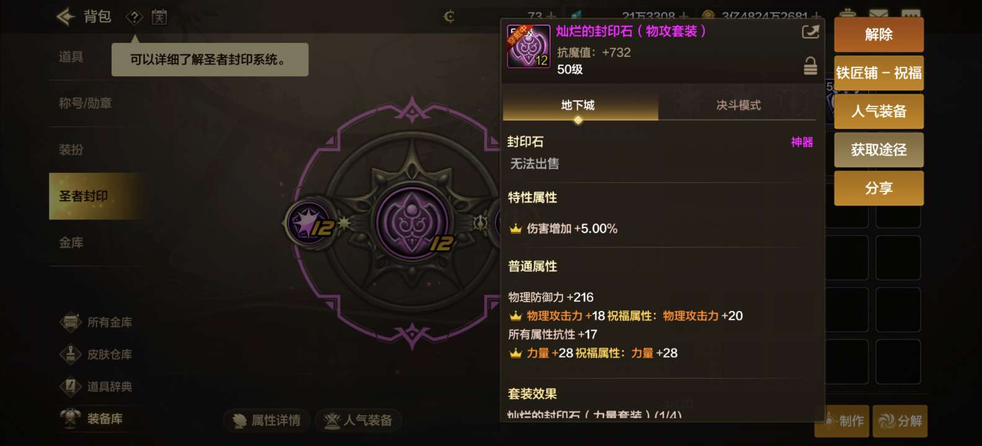
Task: Open 铁匠铺－祝福 option
Action: click(878, 73)
